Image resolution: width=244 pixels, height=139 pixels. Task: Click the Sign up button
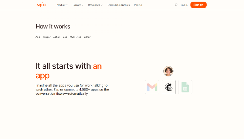(x=198, y=5)
